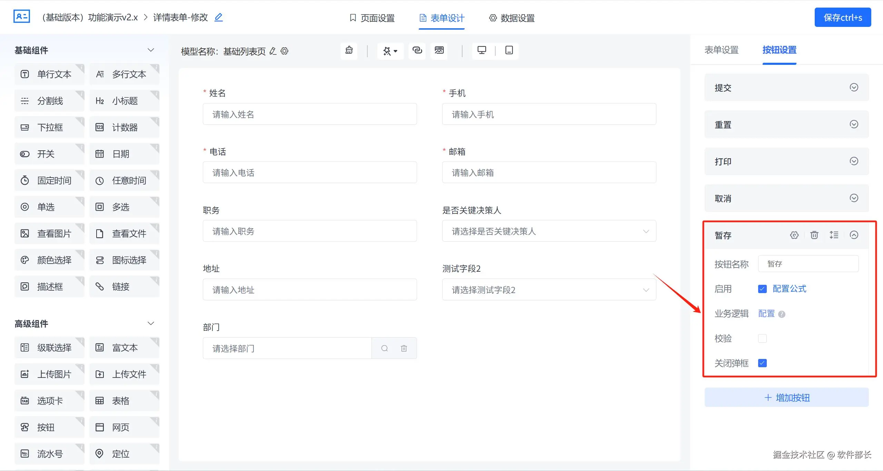Delete the 暂存 button via trash icon
Image resolution: width=883 pixels, height=471 pixels.
(x=814, y=235)
